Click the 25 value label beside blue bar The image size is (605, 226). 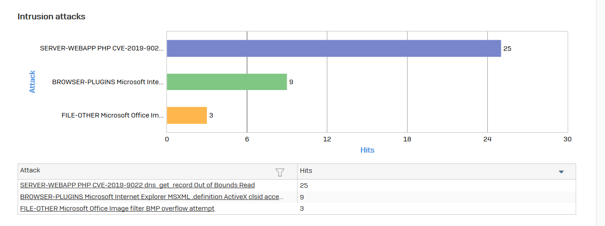507,49
